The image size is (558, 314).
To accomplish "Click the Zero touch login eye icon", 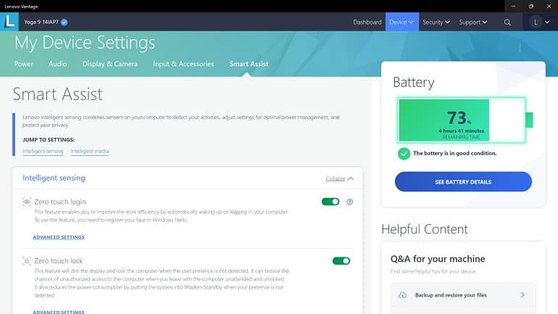I will point(27,202).
